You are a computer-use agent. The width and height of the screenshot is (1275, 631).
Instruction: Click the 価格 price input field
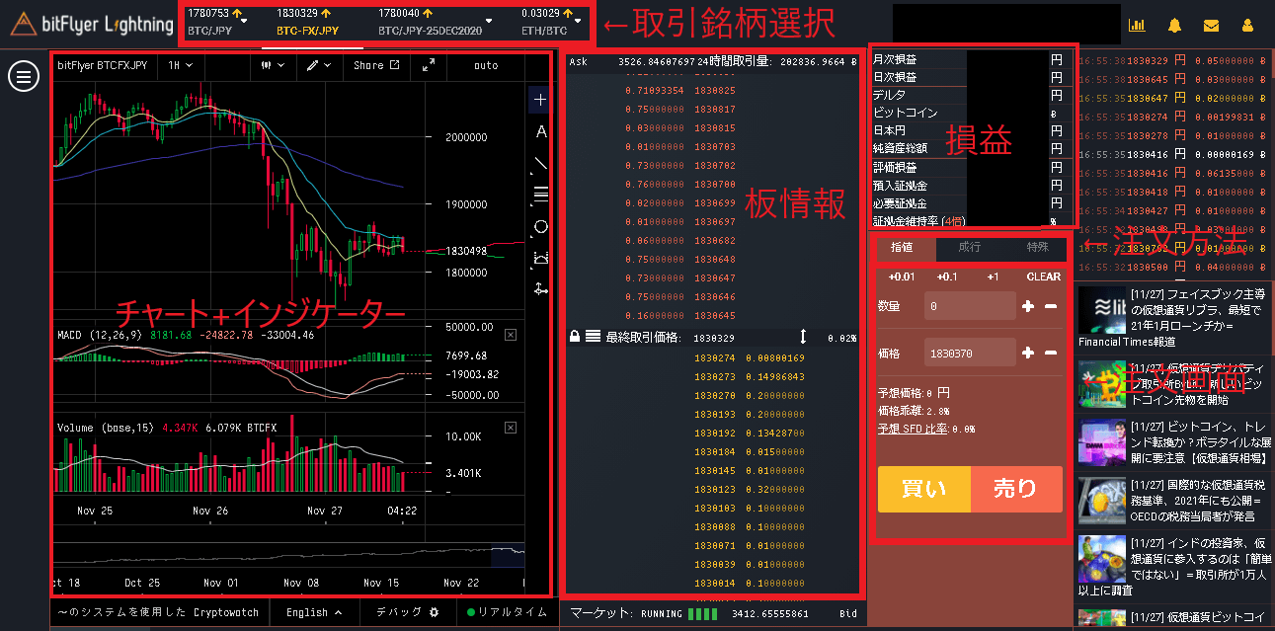tap(970, 353)
